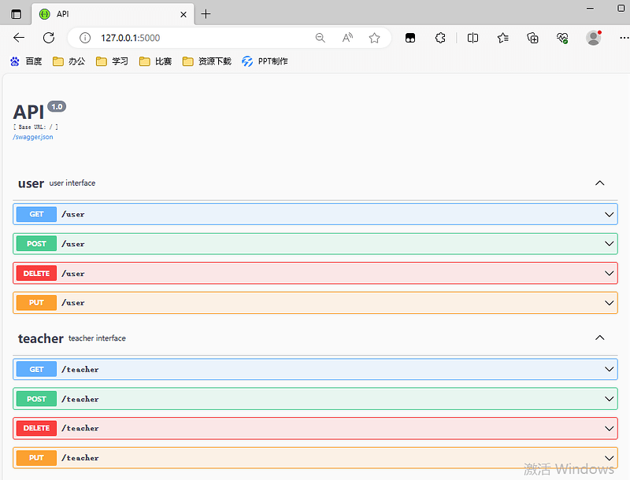This screenshot has width=630, height=480.
Task: Expand GET /user row chevron
Action: pyautogui.click(x=609, y=214)
